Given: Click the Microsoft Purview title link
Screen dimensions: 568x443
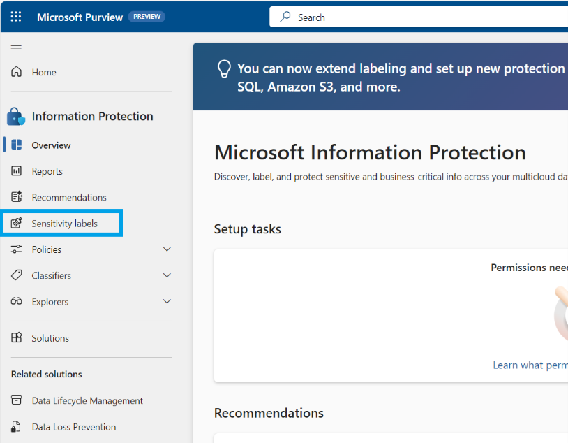Looking at the screenshot, I should 80,17.
